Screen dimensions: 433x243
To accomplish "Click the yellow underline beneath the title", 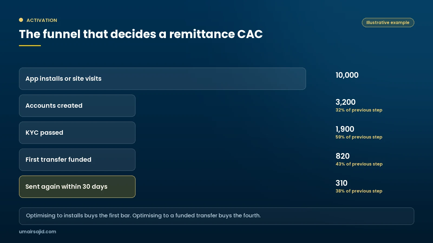I will pyautogui.click(x=30, y=46).
